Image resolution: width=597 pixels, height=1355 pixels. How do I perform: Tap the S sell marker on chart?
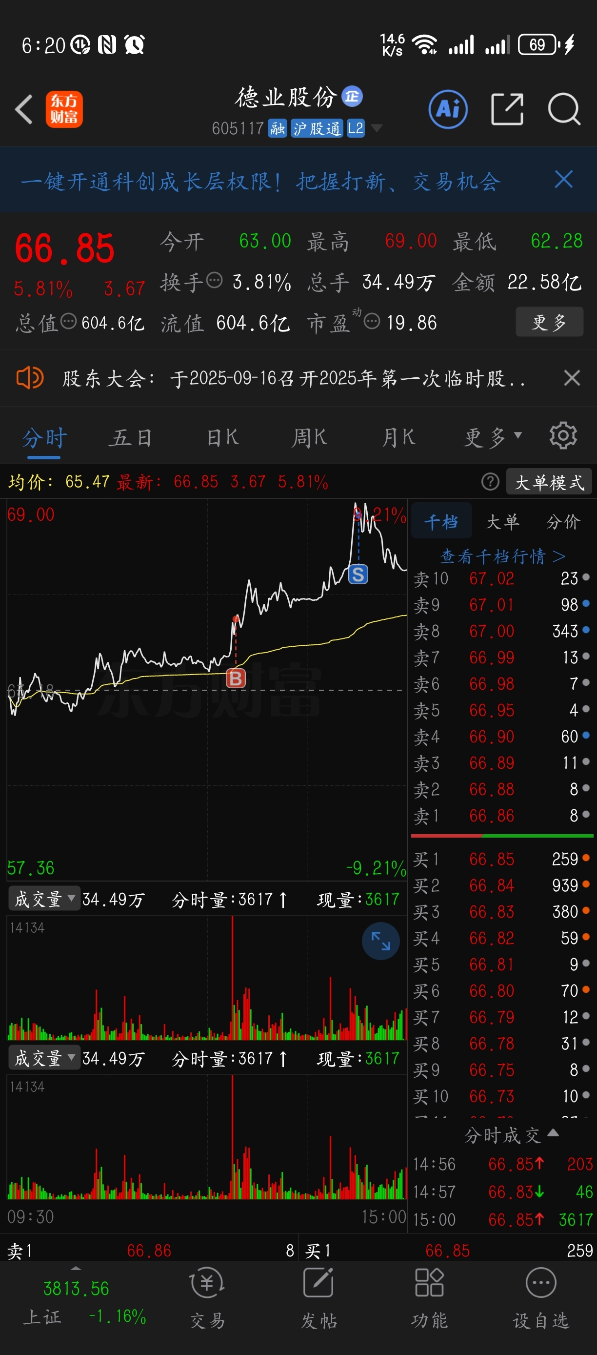pos(358,575)
